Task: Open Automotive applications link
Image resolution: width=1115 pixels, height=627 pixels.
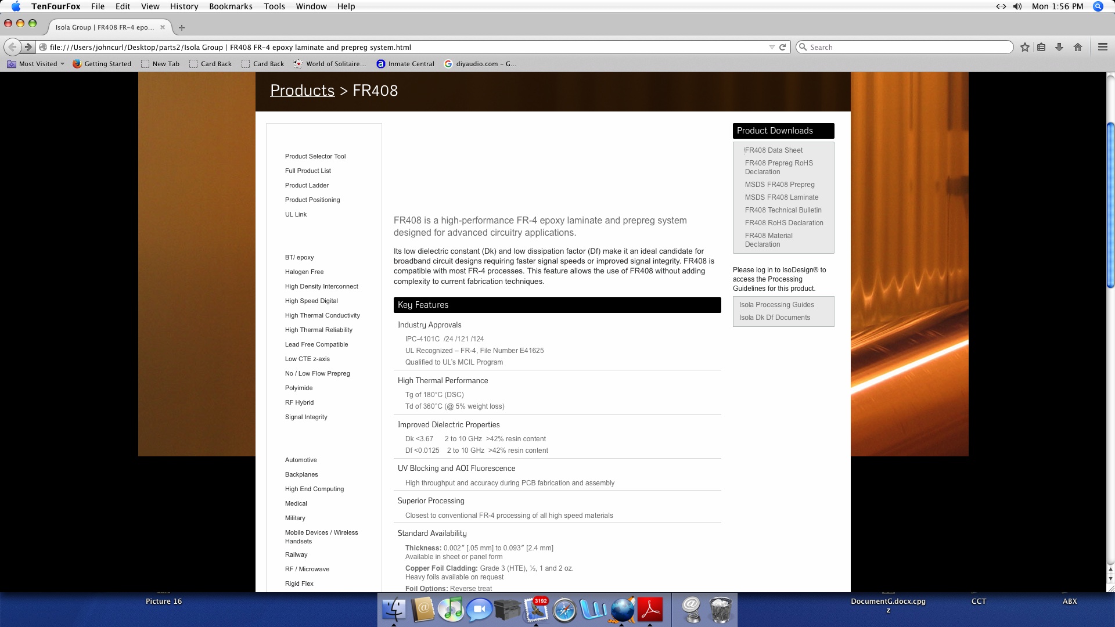Action: tap(301, 460)
